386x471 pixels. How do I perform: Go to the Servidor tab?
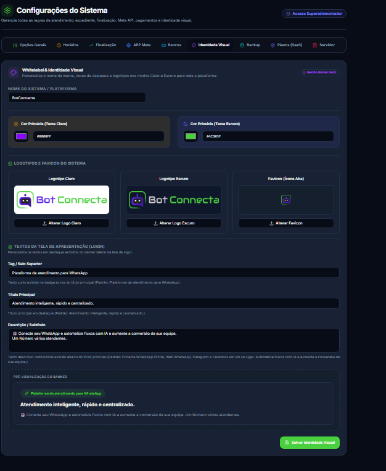(x=324, y=45)
